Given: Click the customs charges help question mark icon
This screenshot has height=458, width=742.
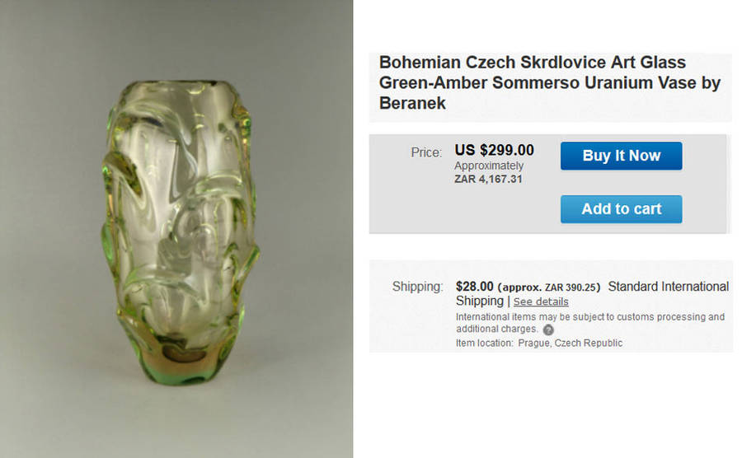Looking at the screenshot, I should 548,329.
